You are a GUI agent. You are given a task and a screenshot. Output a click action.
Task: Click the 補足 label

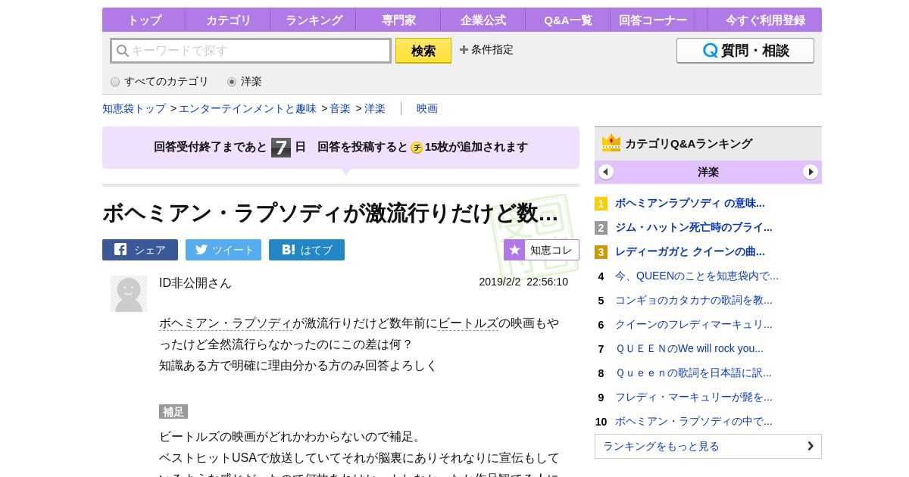173,412
